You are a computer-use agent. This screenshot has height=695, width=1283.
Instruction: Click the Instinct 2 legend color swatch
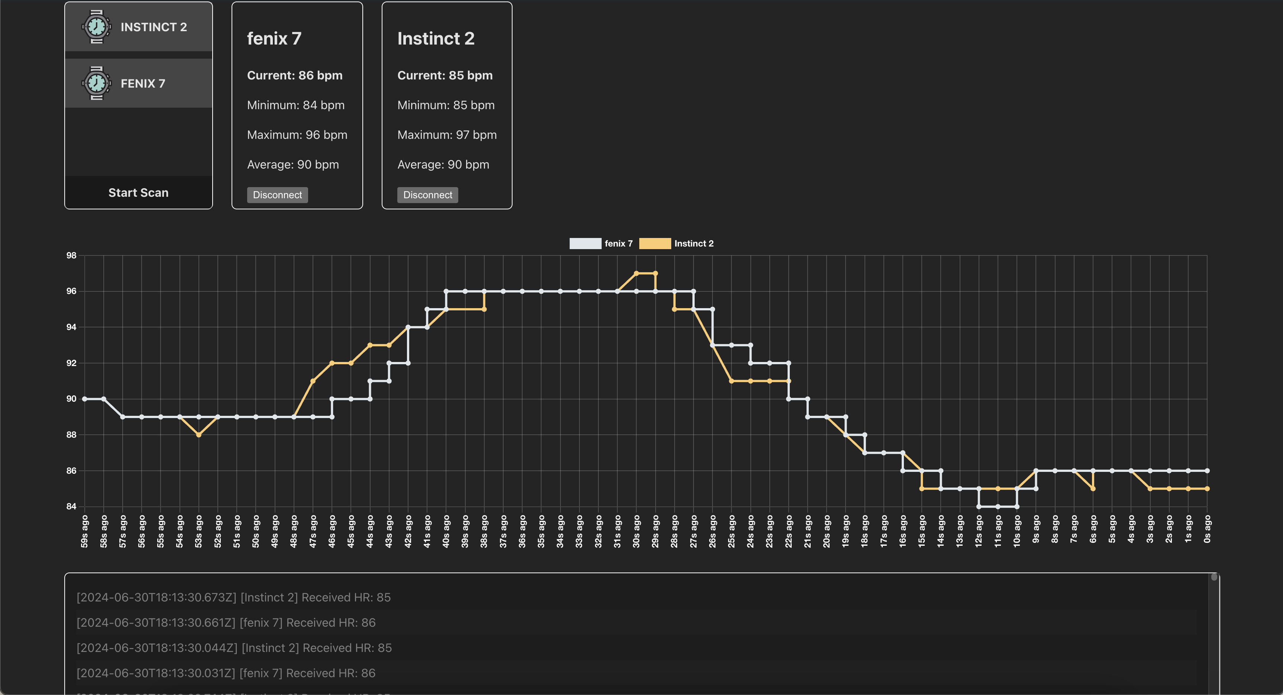pyautogui.click(x=655, y=243)
